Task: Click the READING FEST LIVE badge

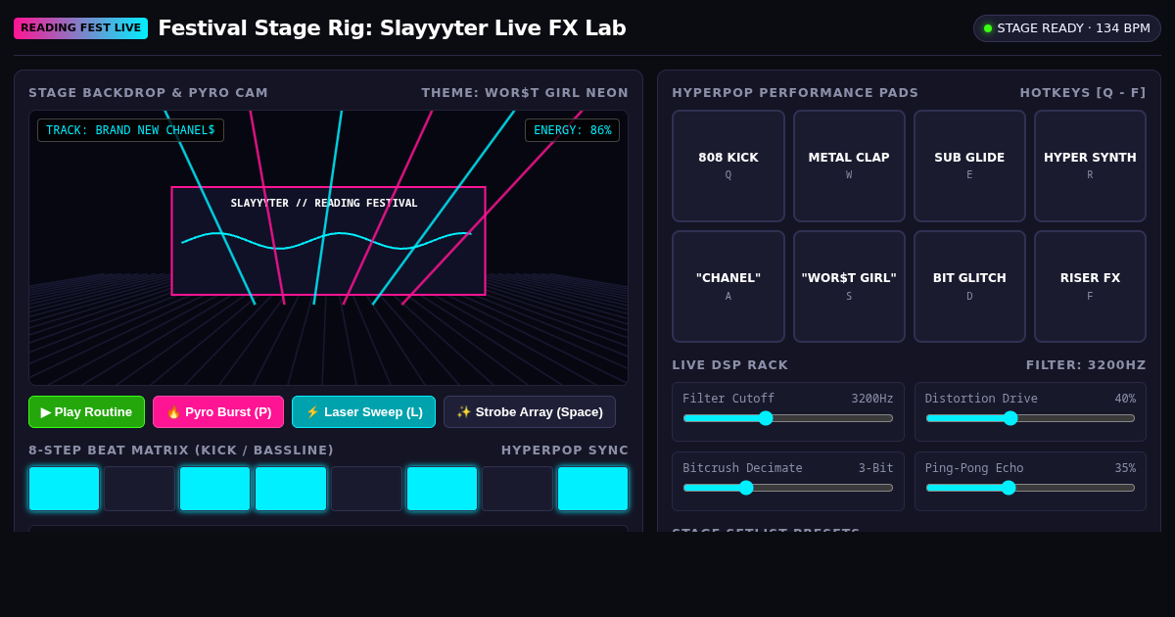Action: click(80, 28)
